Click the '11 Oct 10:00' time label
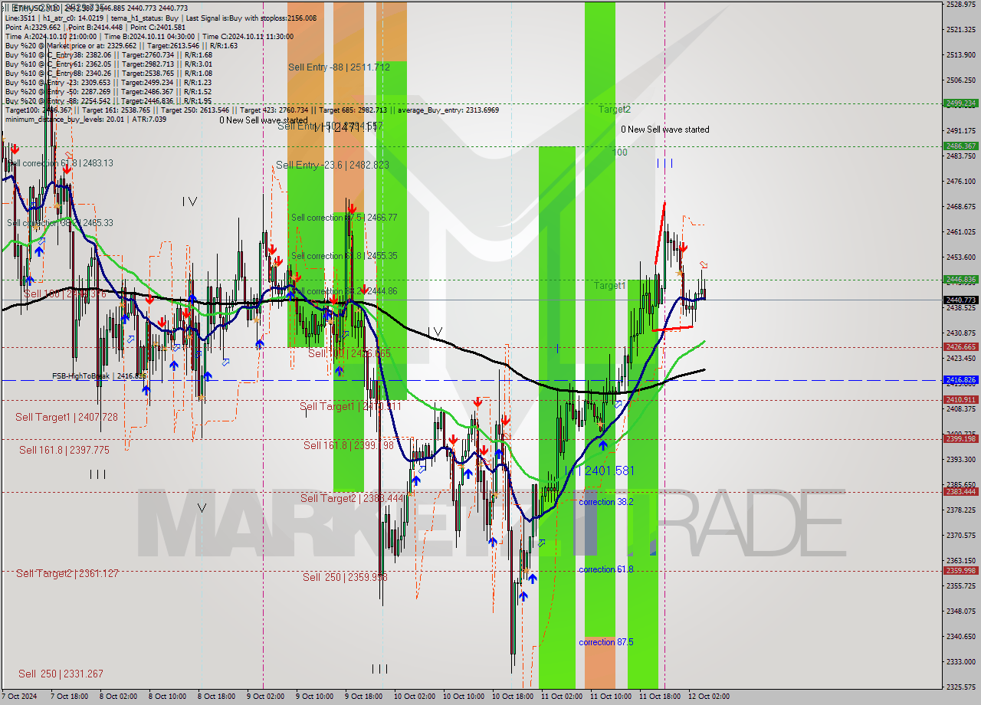The width and height of the screenshot is (981, 705). 610,697
